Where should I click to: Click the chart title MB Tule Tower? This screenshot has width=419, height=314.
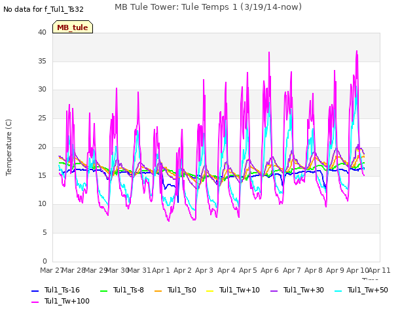click(x=208, y=7)
